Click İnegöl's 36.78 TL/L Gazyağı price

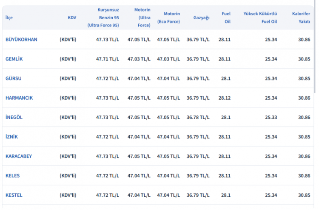tap(198, 118)
